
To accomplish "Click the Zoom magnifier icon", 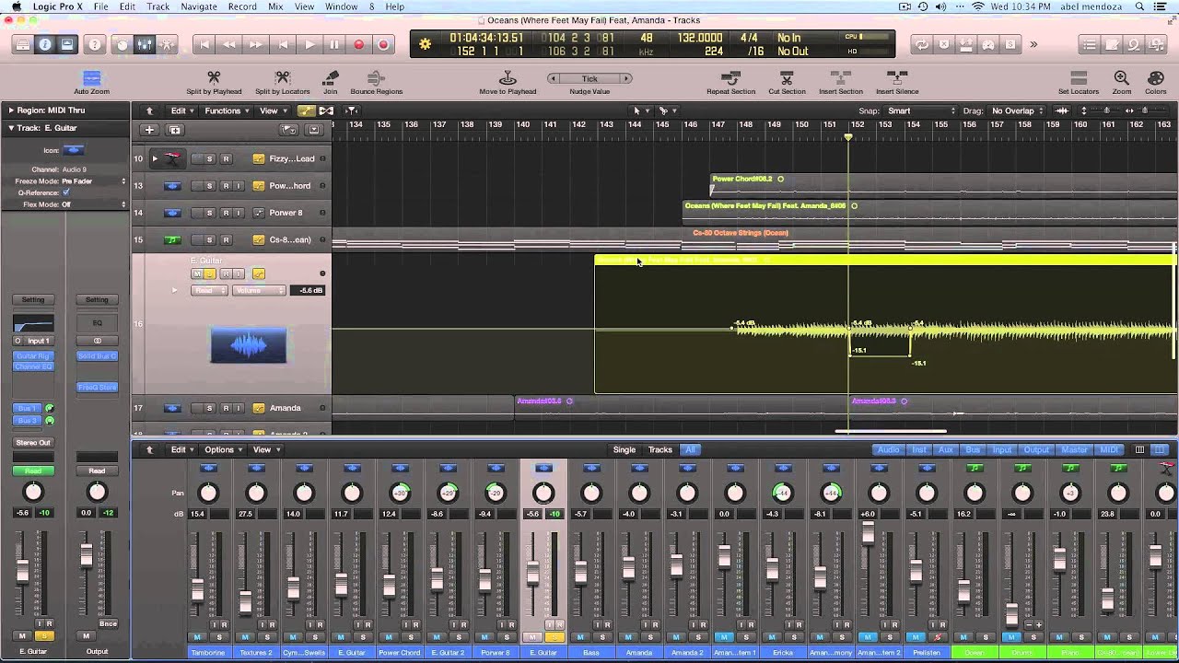I will pos(1121,78).
